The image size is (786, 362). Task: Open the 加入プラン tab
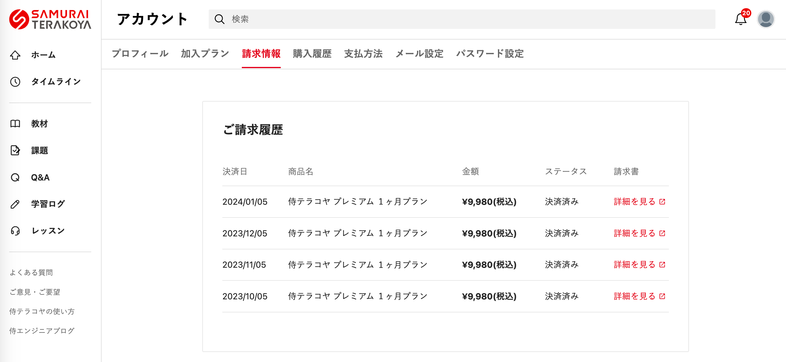(205, 54)
